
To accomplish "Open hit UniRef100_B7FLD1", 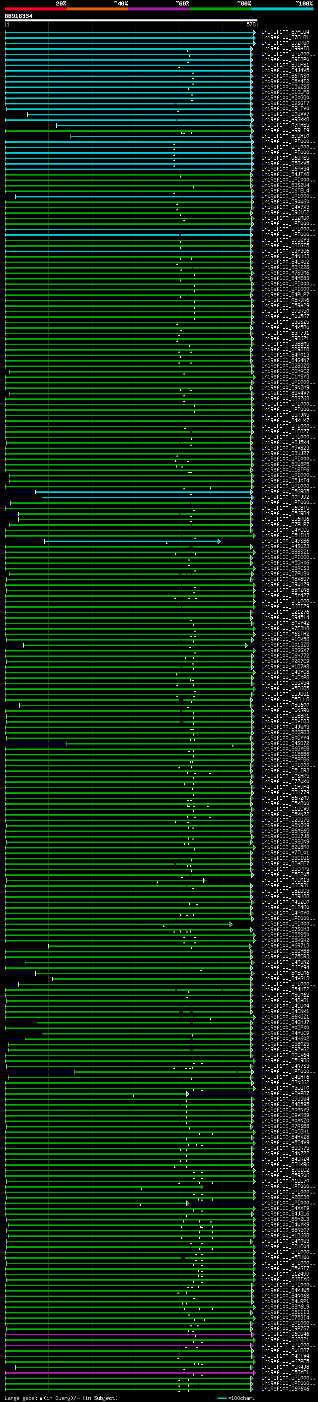I will tap(285, 38).
